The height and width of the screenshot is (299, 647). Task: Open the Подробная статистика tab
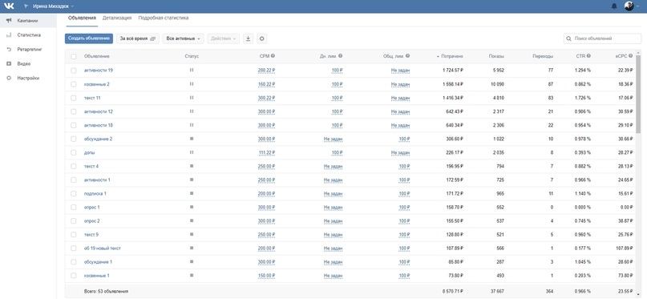[x=164, y=18]
